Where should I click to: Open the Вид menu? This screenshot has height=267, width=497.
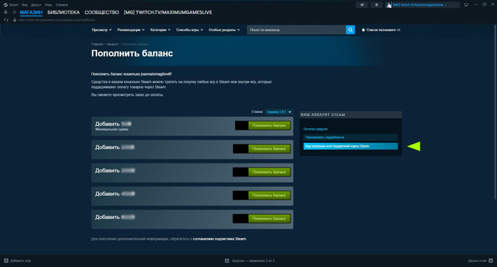(x=24, y=5)
